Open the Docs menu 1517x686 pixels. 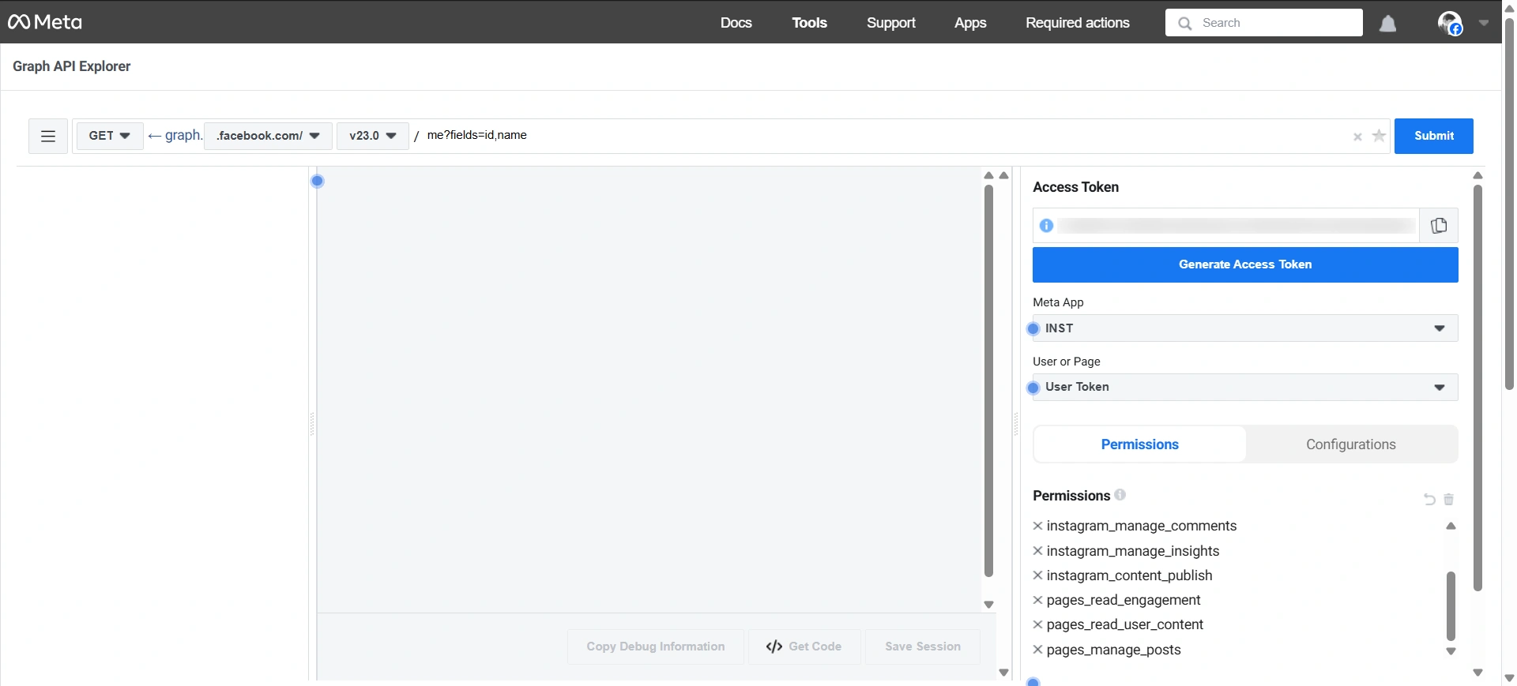tap(736, 23)
